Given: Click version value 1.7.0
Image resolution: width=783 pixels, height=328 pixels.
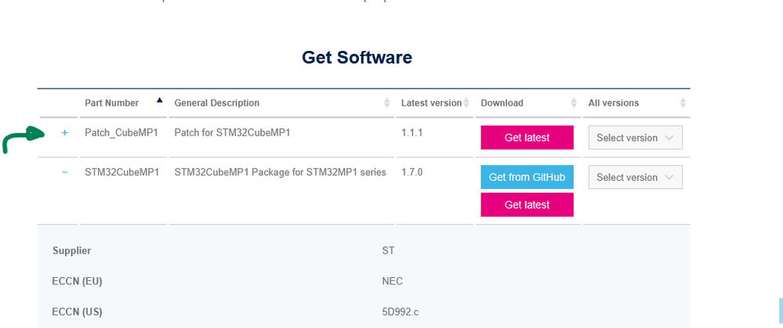Looking at the screenshot, I should click(412, 172).
